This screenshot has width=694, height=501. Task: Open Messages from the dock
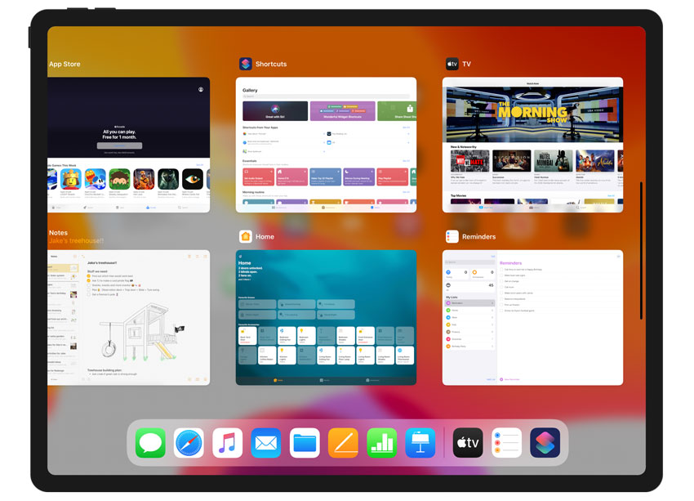pos(150,442)
